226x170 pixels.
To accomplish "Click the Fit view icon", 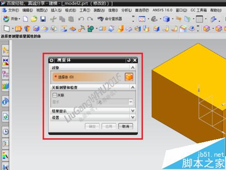I will click(x=142, y=19).
